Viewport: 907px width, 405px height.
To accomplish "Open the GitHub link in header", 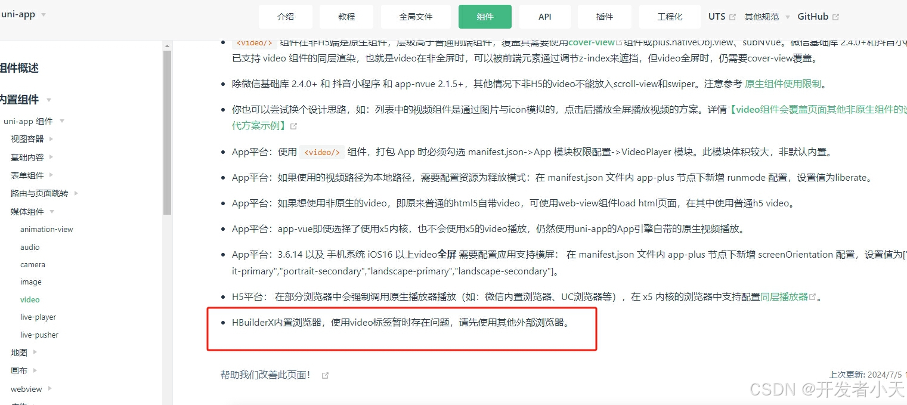I will 813,17.
